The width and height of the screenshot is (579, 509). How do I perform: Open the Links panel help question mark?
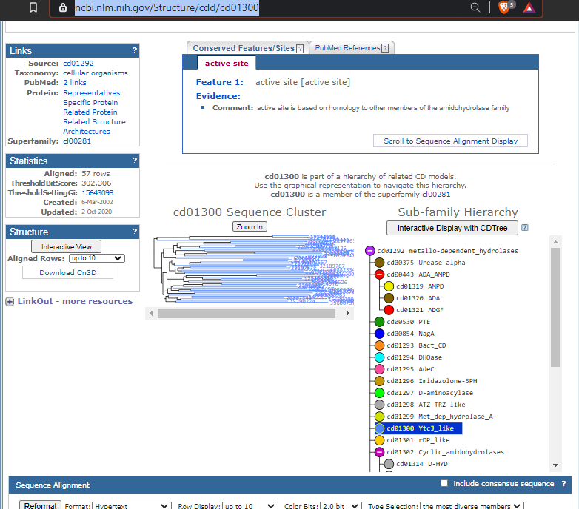[x=135, y=50]
